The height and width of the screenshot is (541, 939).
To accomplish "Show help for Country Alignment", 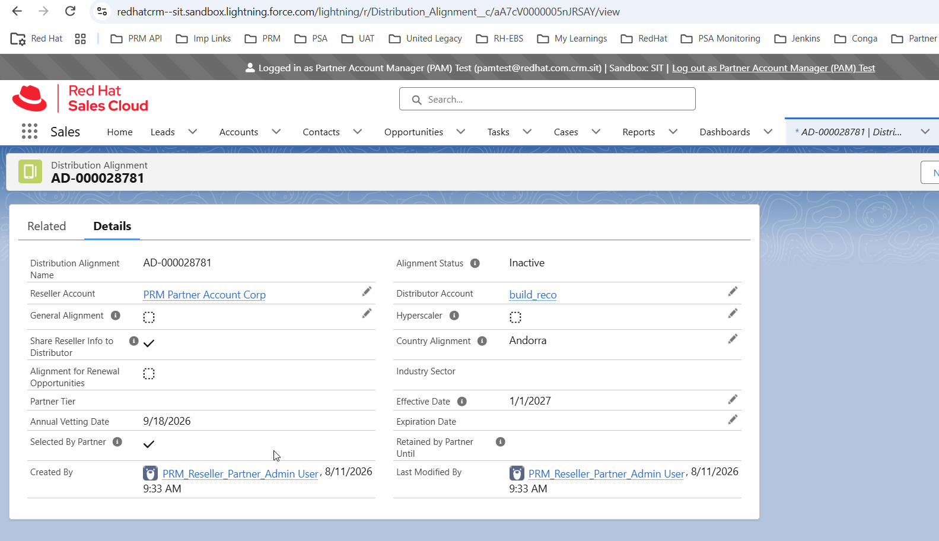I will [x=482, y=341].
